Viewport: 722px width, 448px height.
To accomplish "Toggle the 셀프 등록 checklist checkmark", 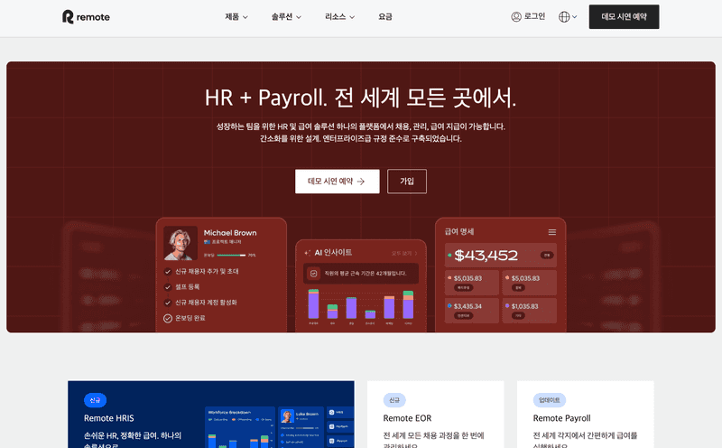I will 168,286.
